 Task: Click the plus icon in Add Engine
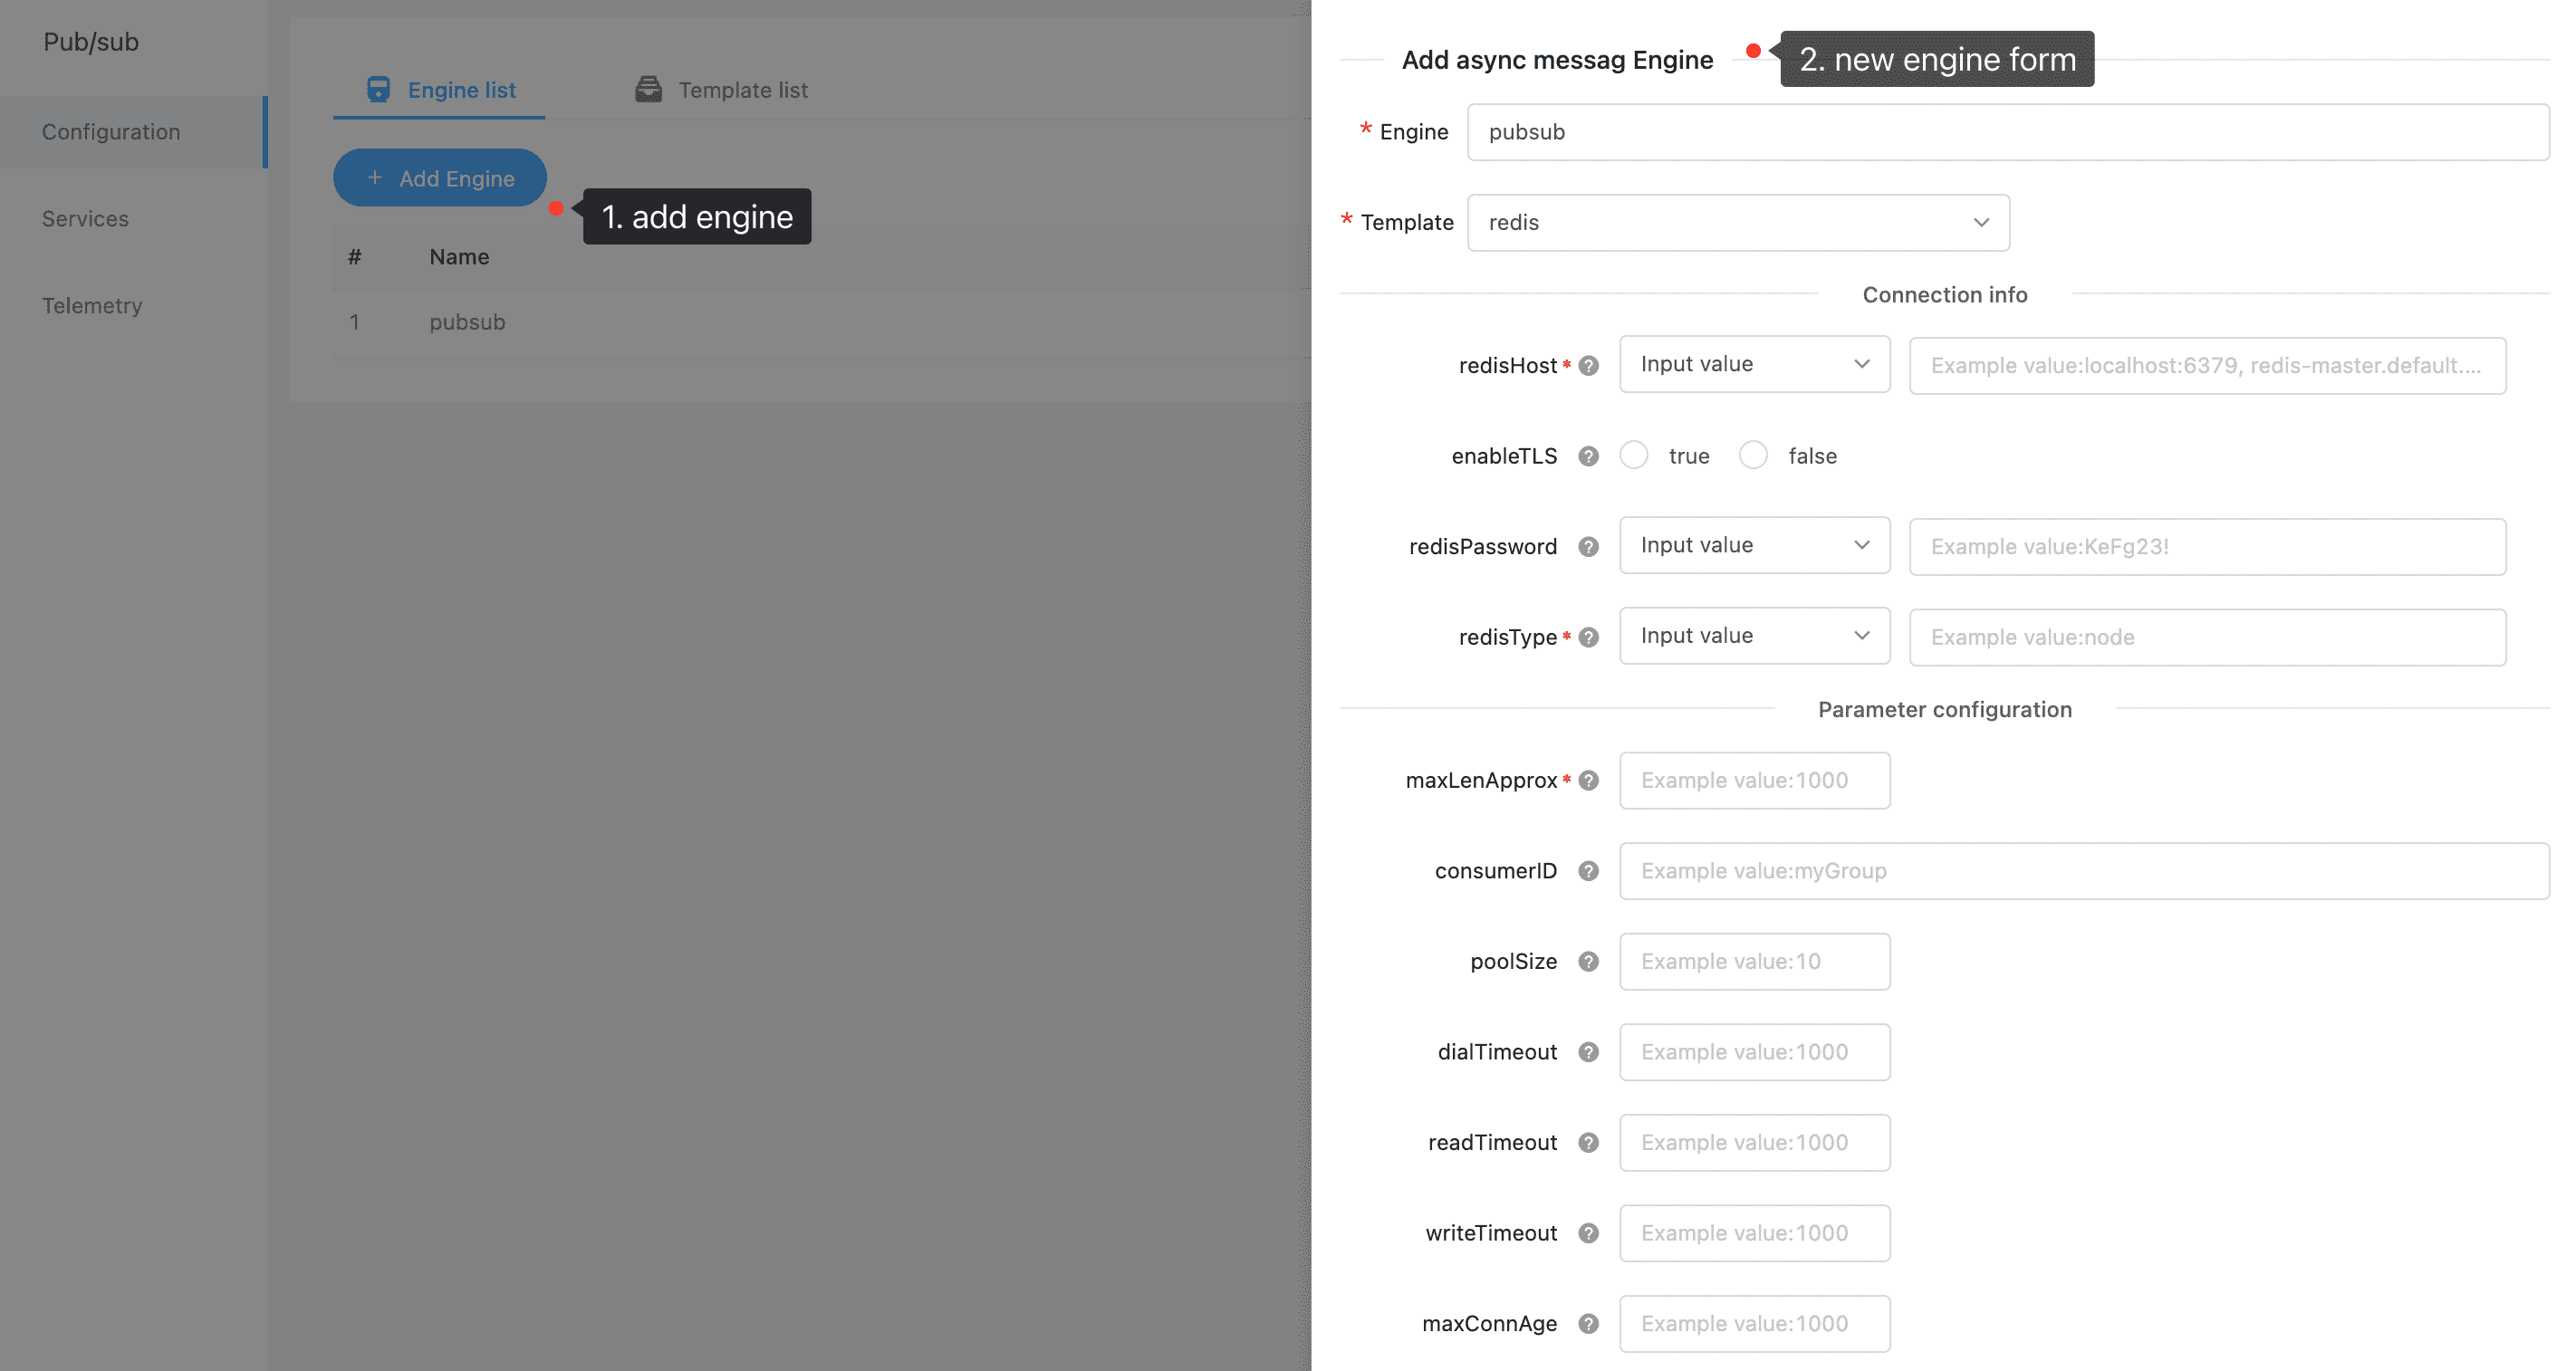point(375,178)
